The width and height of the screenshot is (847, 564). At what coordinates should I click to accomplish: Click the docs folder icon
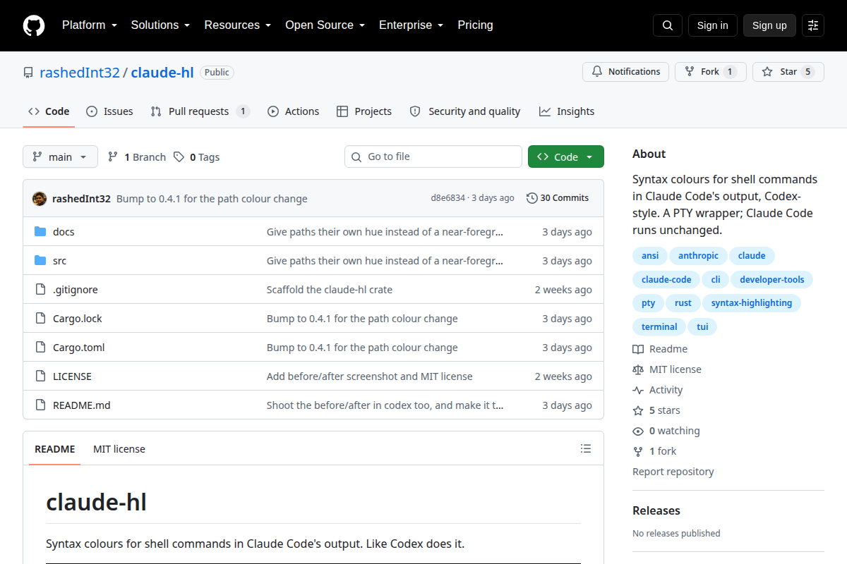pos(40,232)
